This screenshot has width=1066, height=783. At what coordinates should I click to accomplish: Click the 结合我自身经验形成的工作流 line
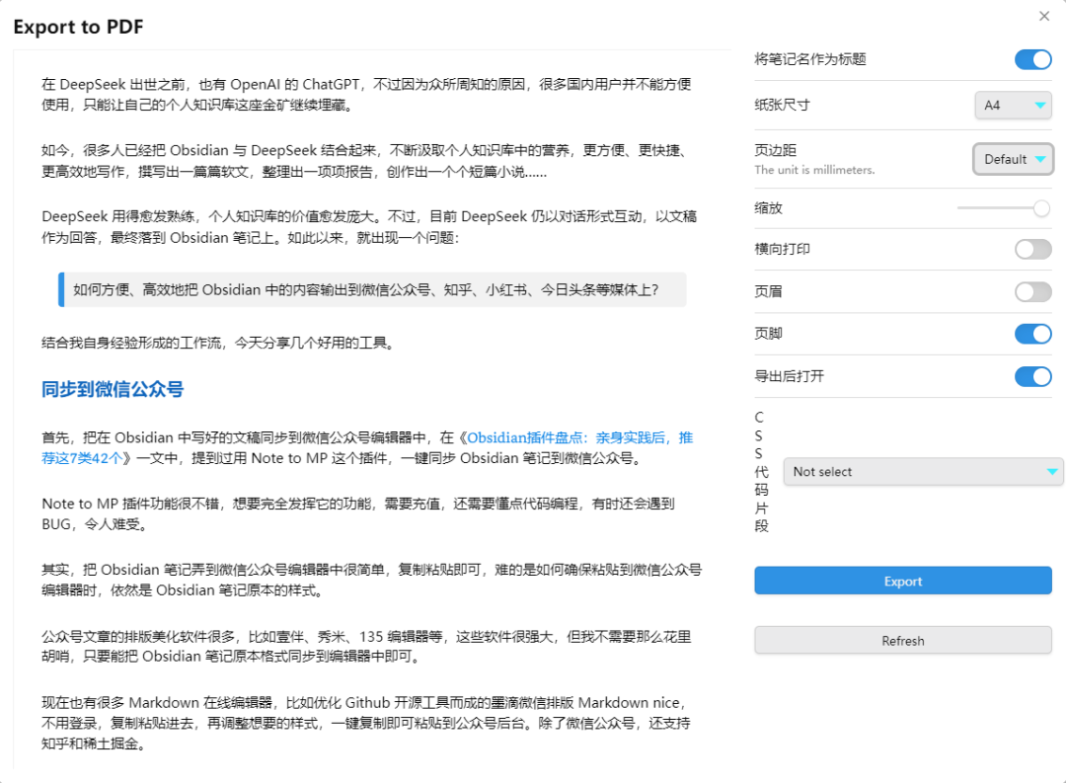point(218,343)
